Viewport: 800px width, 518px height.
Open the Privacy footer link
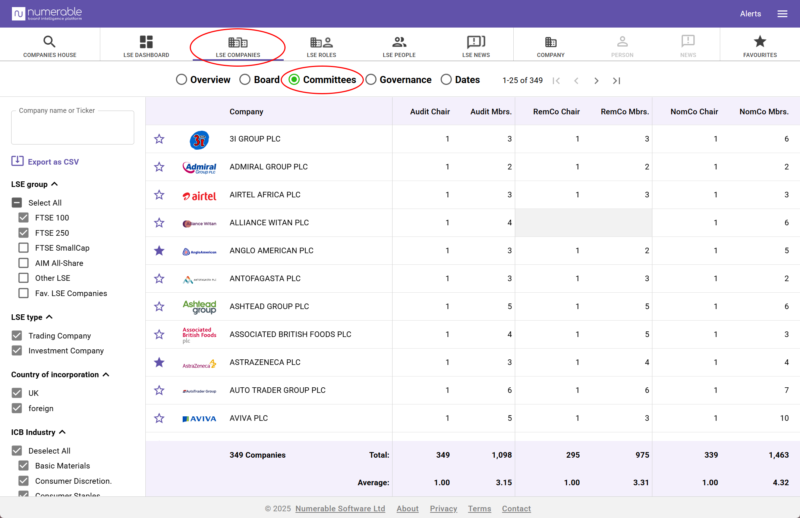point(443,509)
